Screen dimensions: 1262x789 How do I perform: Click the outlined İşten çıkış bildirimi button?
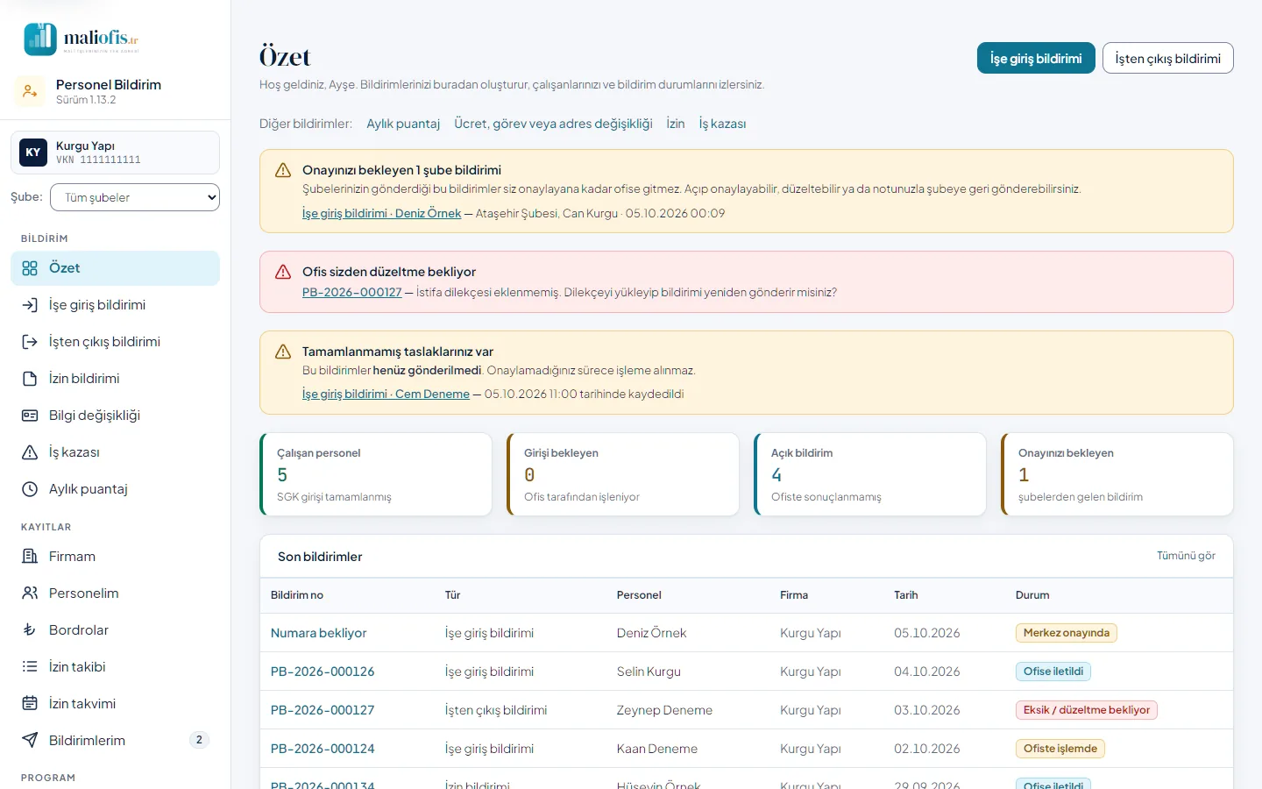[1167, 58]
